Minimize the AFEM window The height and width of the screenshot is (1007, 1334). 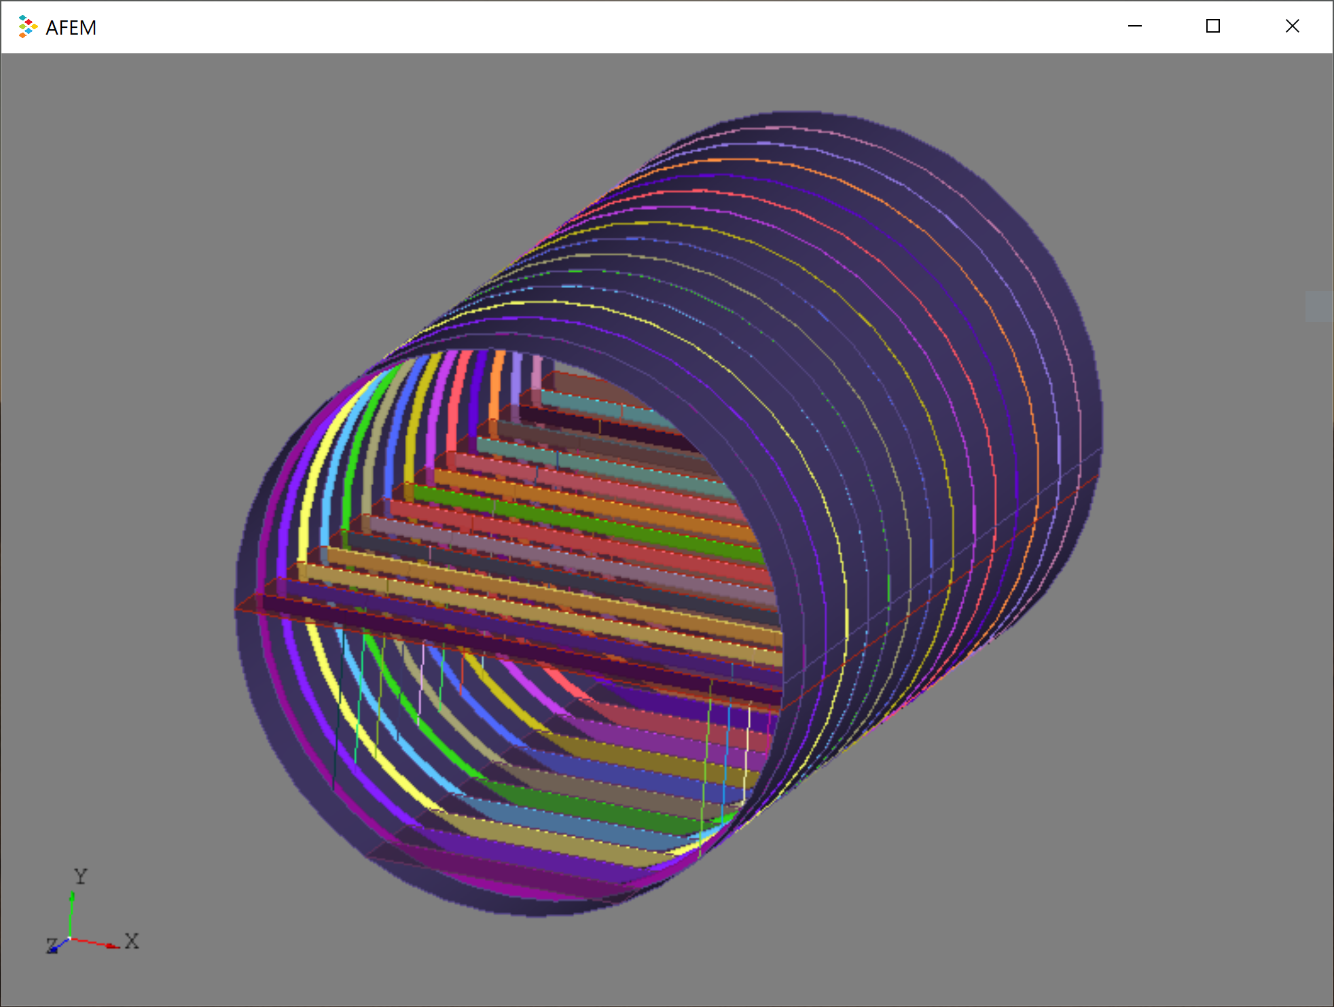1135,26
